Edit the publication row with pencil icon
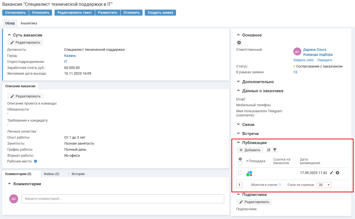355x219 pixels. 331,173
